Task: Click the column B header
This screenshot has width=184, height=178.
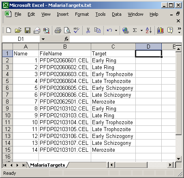Action: pos(65,47)
